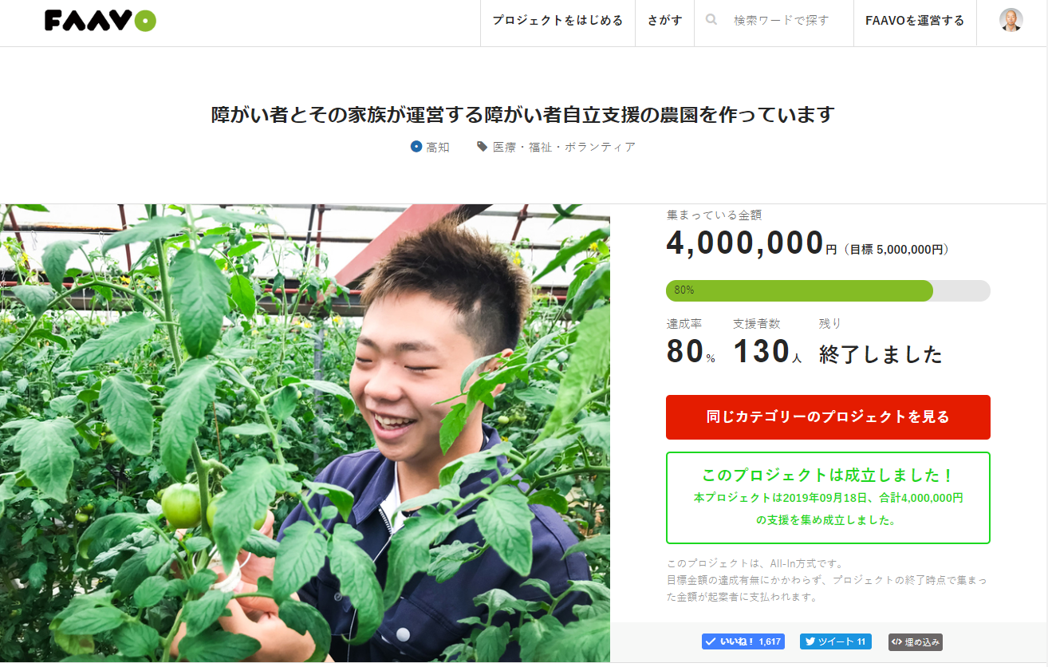The width and height of the screenshot is (1048, 667).
Task: Open the user profile avatar
Action: [1011, 20]
